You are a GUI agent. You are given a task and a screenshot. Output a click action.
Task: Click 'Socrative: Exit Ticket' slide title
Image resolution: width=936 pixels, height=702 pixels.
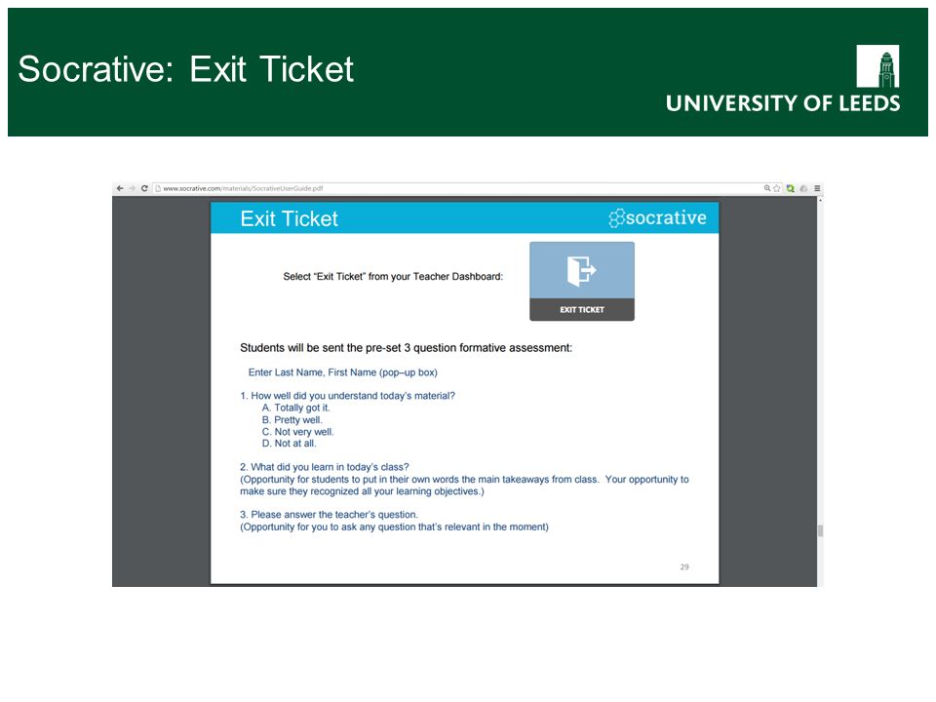click(185, 69)
